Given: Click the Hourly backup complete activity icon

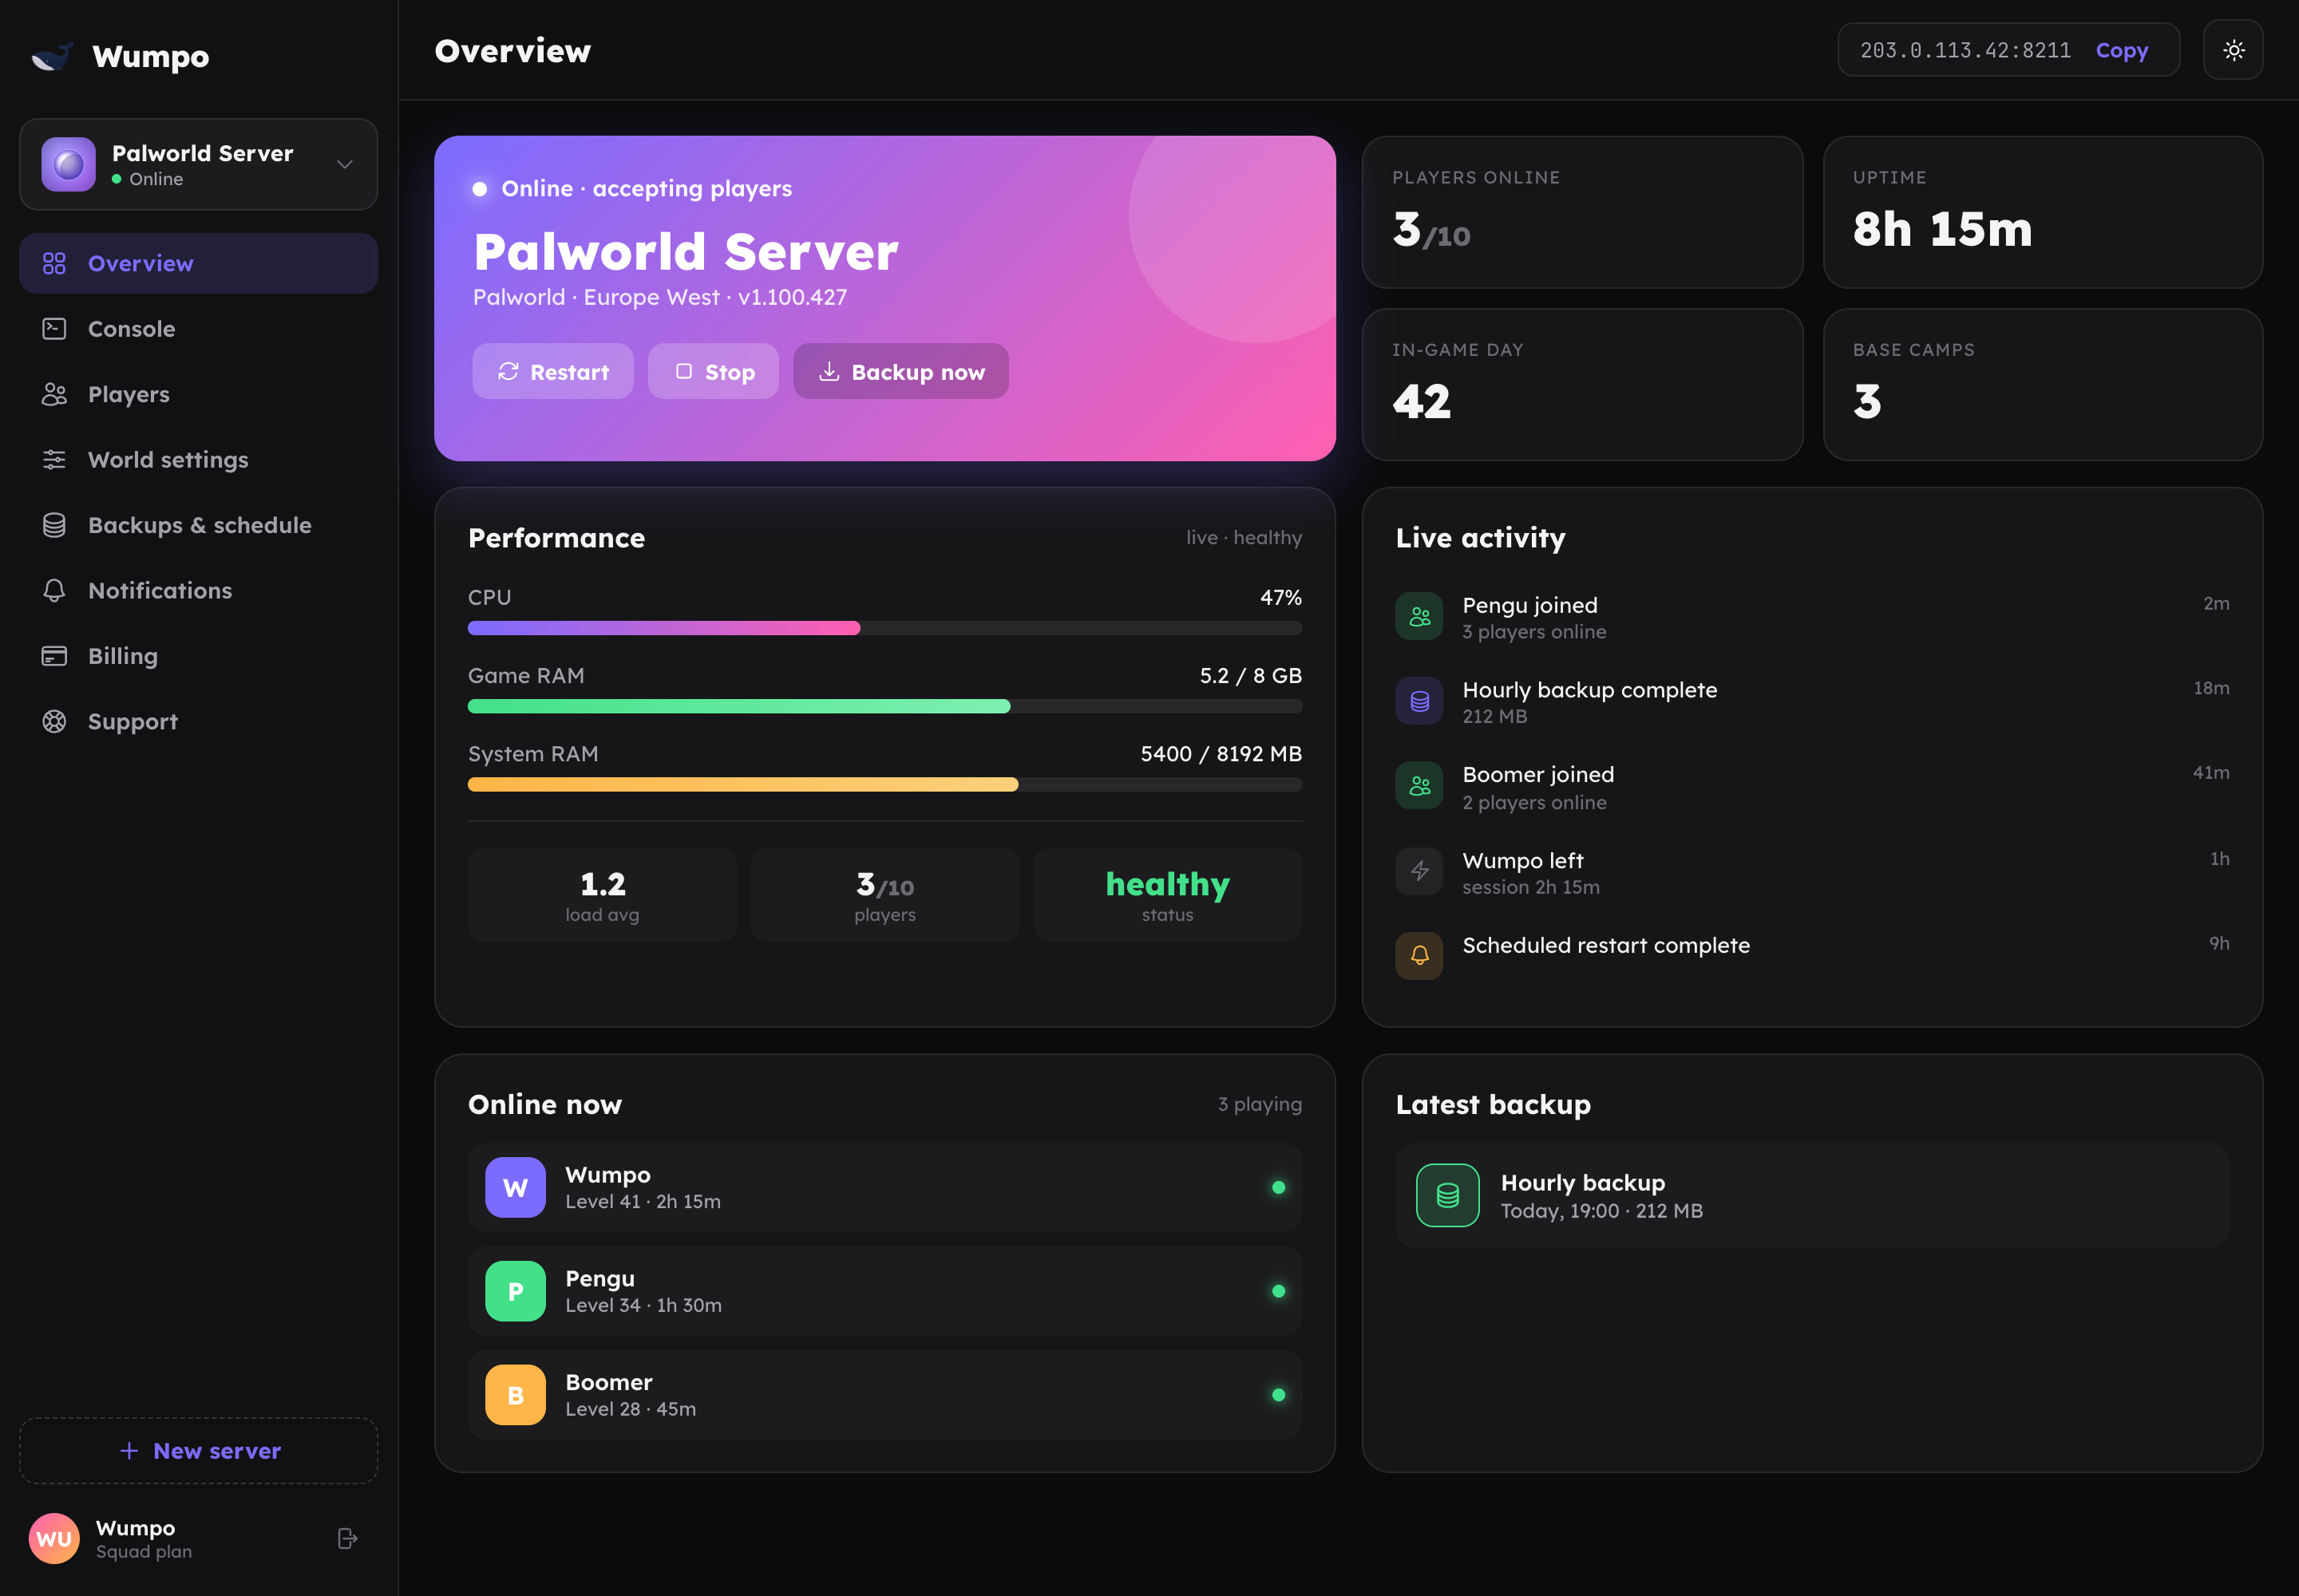Looking at the screenshot, I should (1419, 702).
